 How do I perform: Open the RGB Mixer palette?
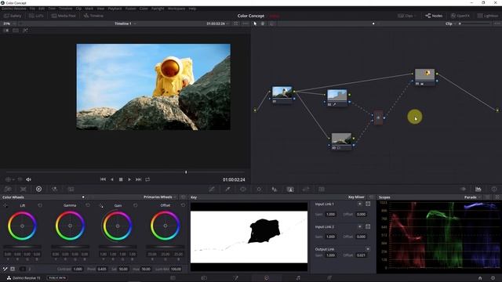click(55, 190)
